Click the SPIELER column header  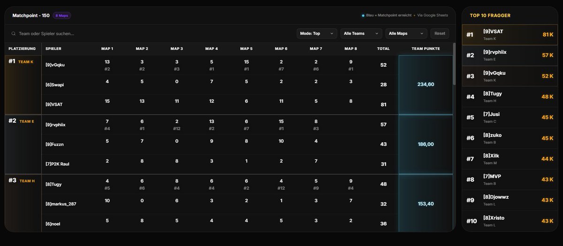(53, 49)
